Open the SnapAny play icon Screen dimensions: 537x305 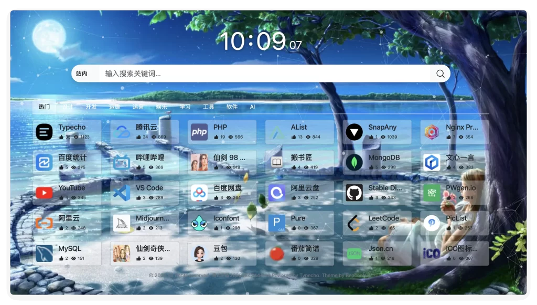click(x=354, y=132)
